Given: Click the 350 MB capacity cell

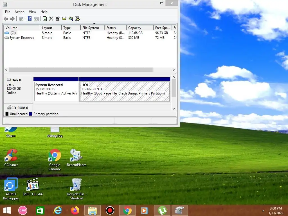Looking at the screenshot, I should pyautogui.click(x=134, y=38).
